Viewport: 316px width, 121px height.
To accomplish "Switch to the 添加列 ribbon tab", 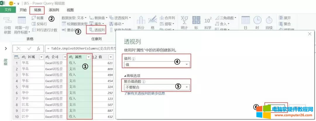I will (54, 10).
